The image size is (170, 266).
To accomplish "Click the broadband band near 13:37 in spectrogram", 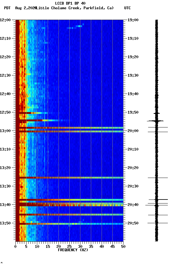I will (x=69, y=200).
